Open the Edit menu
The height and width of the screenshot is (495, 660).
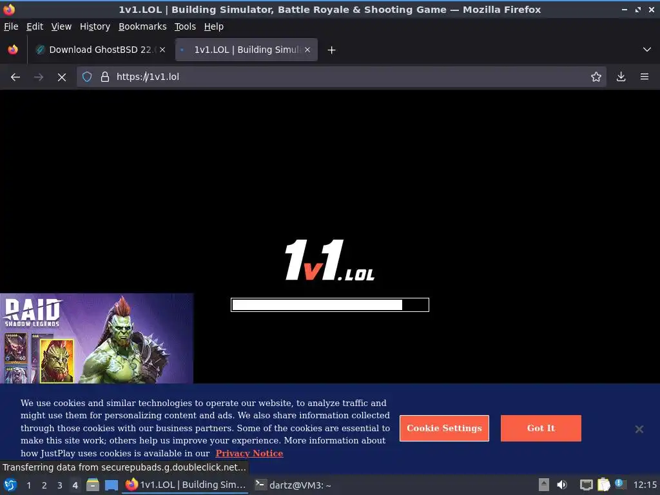(x=35, y=26)
